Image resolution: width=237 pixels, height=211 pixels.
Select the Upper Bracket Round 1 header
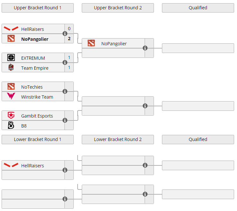point(38,8)
